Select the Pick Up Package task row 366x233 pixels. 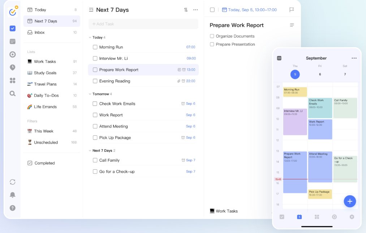(x=143, y=138)
